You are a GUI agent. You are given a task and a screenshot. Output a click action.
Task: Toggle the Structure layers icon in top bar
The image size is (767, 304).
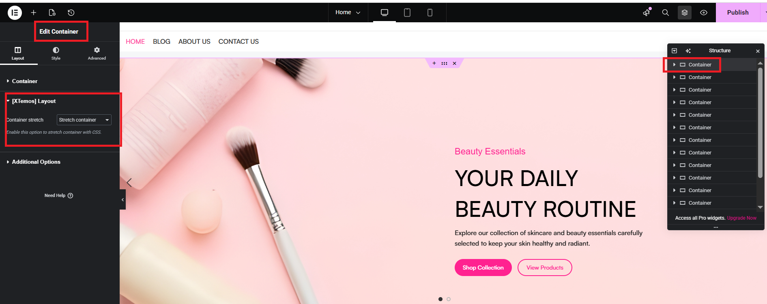coord(685,13)
